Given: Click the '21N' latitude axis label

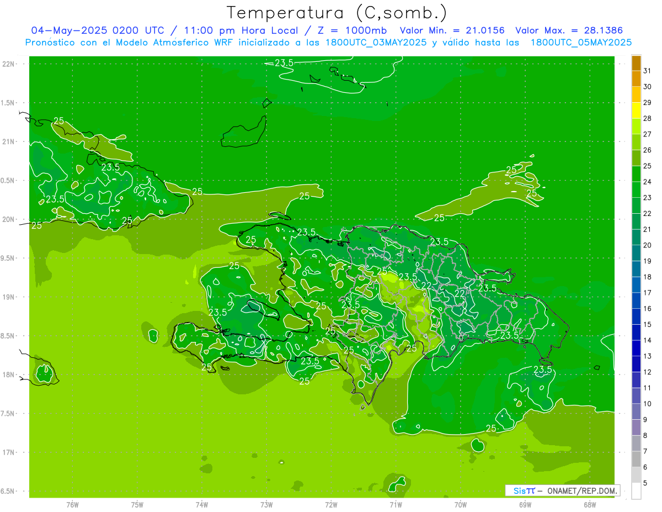Looking at the screenshot, I should pos(8,141).
